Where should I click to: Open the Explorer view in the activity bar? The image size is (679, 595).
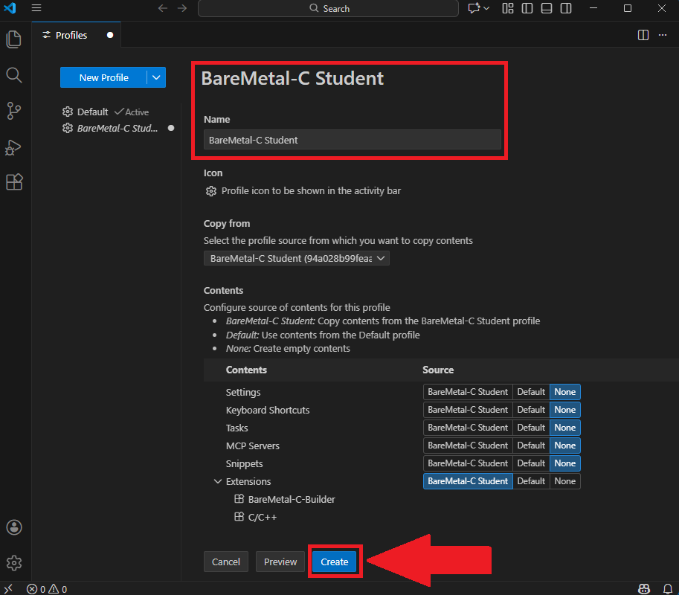pos(13,39)
